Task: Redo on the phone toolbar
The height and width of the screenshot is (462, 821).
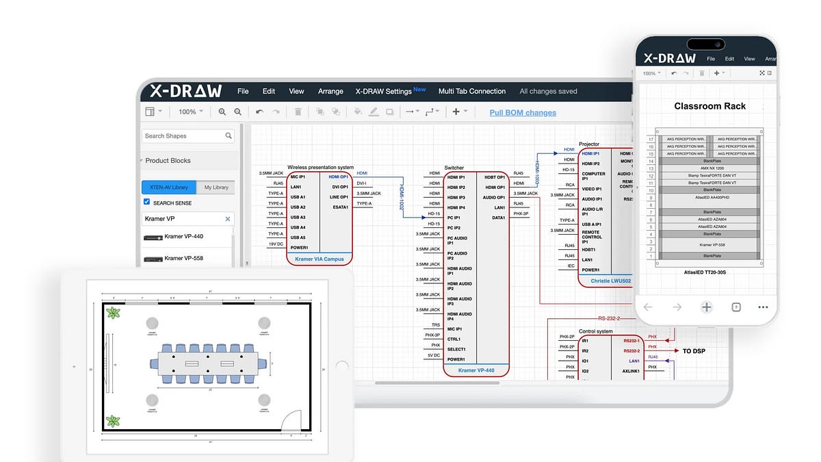Action: click(686, 73)
